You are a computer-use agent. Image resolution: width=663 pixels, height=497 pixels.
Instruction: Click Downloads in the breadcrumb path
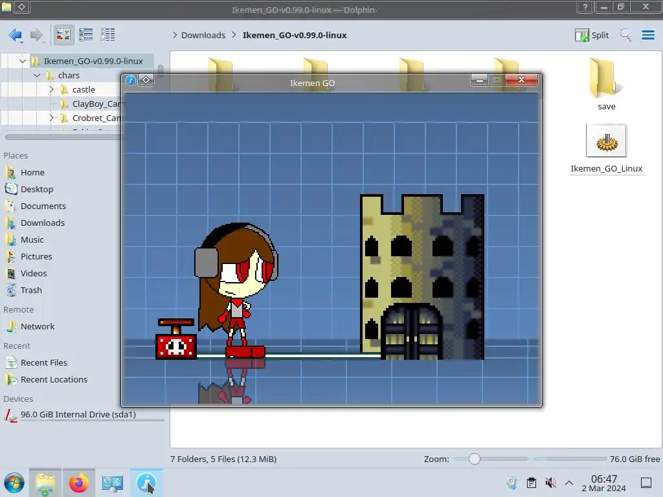203,35
